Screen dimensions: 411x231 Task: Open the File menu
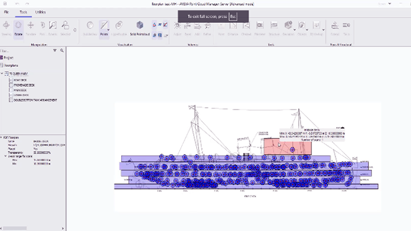click(7, 12)
